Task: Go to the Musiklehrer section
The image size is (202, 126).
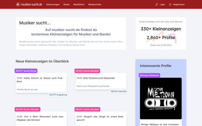Action: point(79,4)
